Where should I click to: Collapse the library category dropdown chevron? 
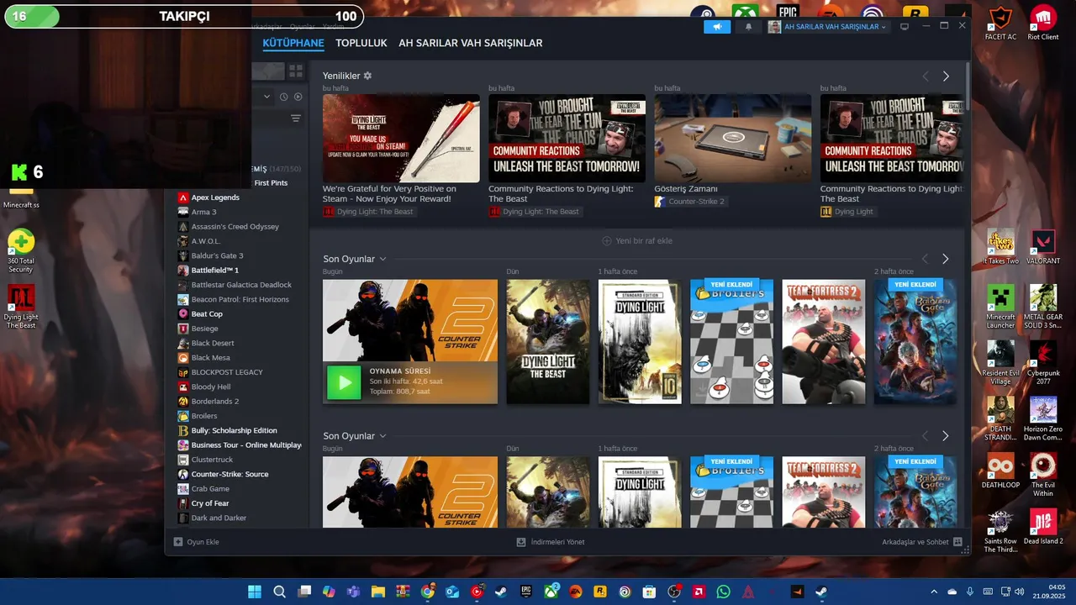pos(267,97)
